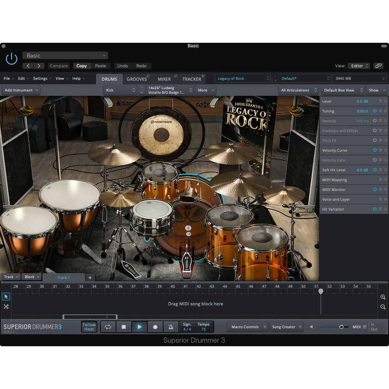Adjust the master volume slider near the MIDI label

[342, 327]
